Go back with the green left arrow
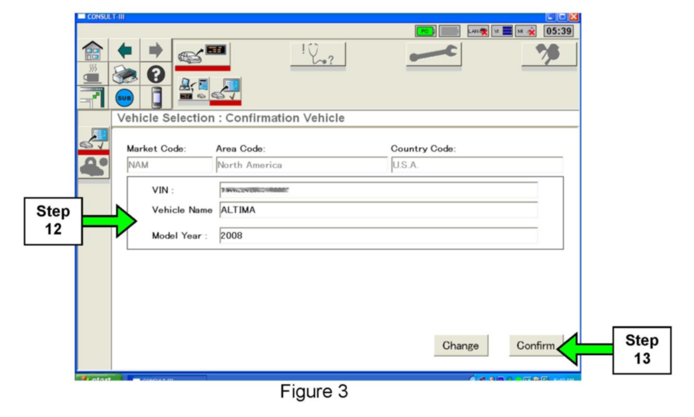The height and width of the screenshot is (417, 694). tap(124, 51)
